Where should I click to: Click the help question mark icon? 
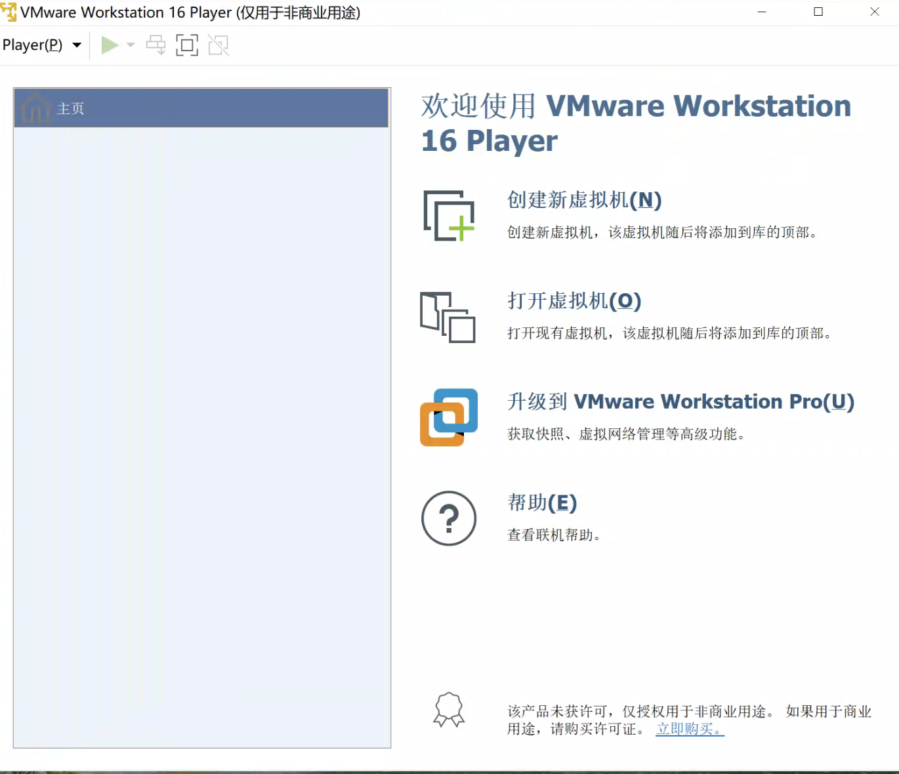point(449,519)
